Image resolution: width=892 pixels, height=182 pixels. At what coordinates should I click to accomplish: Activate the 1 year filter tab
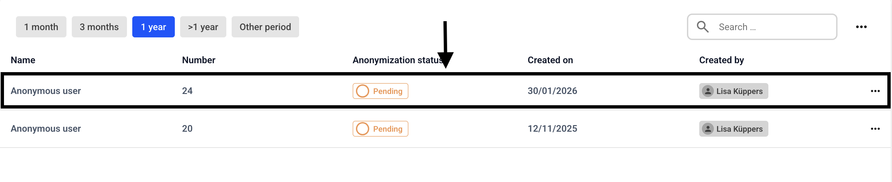coord(154,27)
